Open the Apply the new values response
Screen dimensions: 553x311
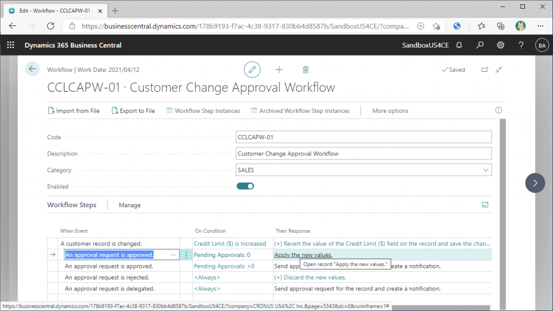click(304, 255)
